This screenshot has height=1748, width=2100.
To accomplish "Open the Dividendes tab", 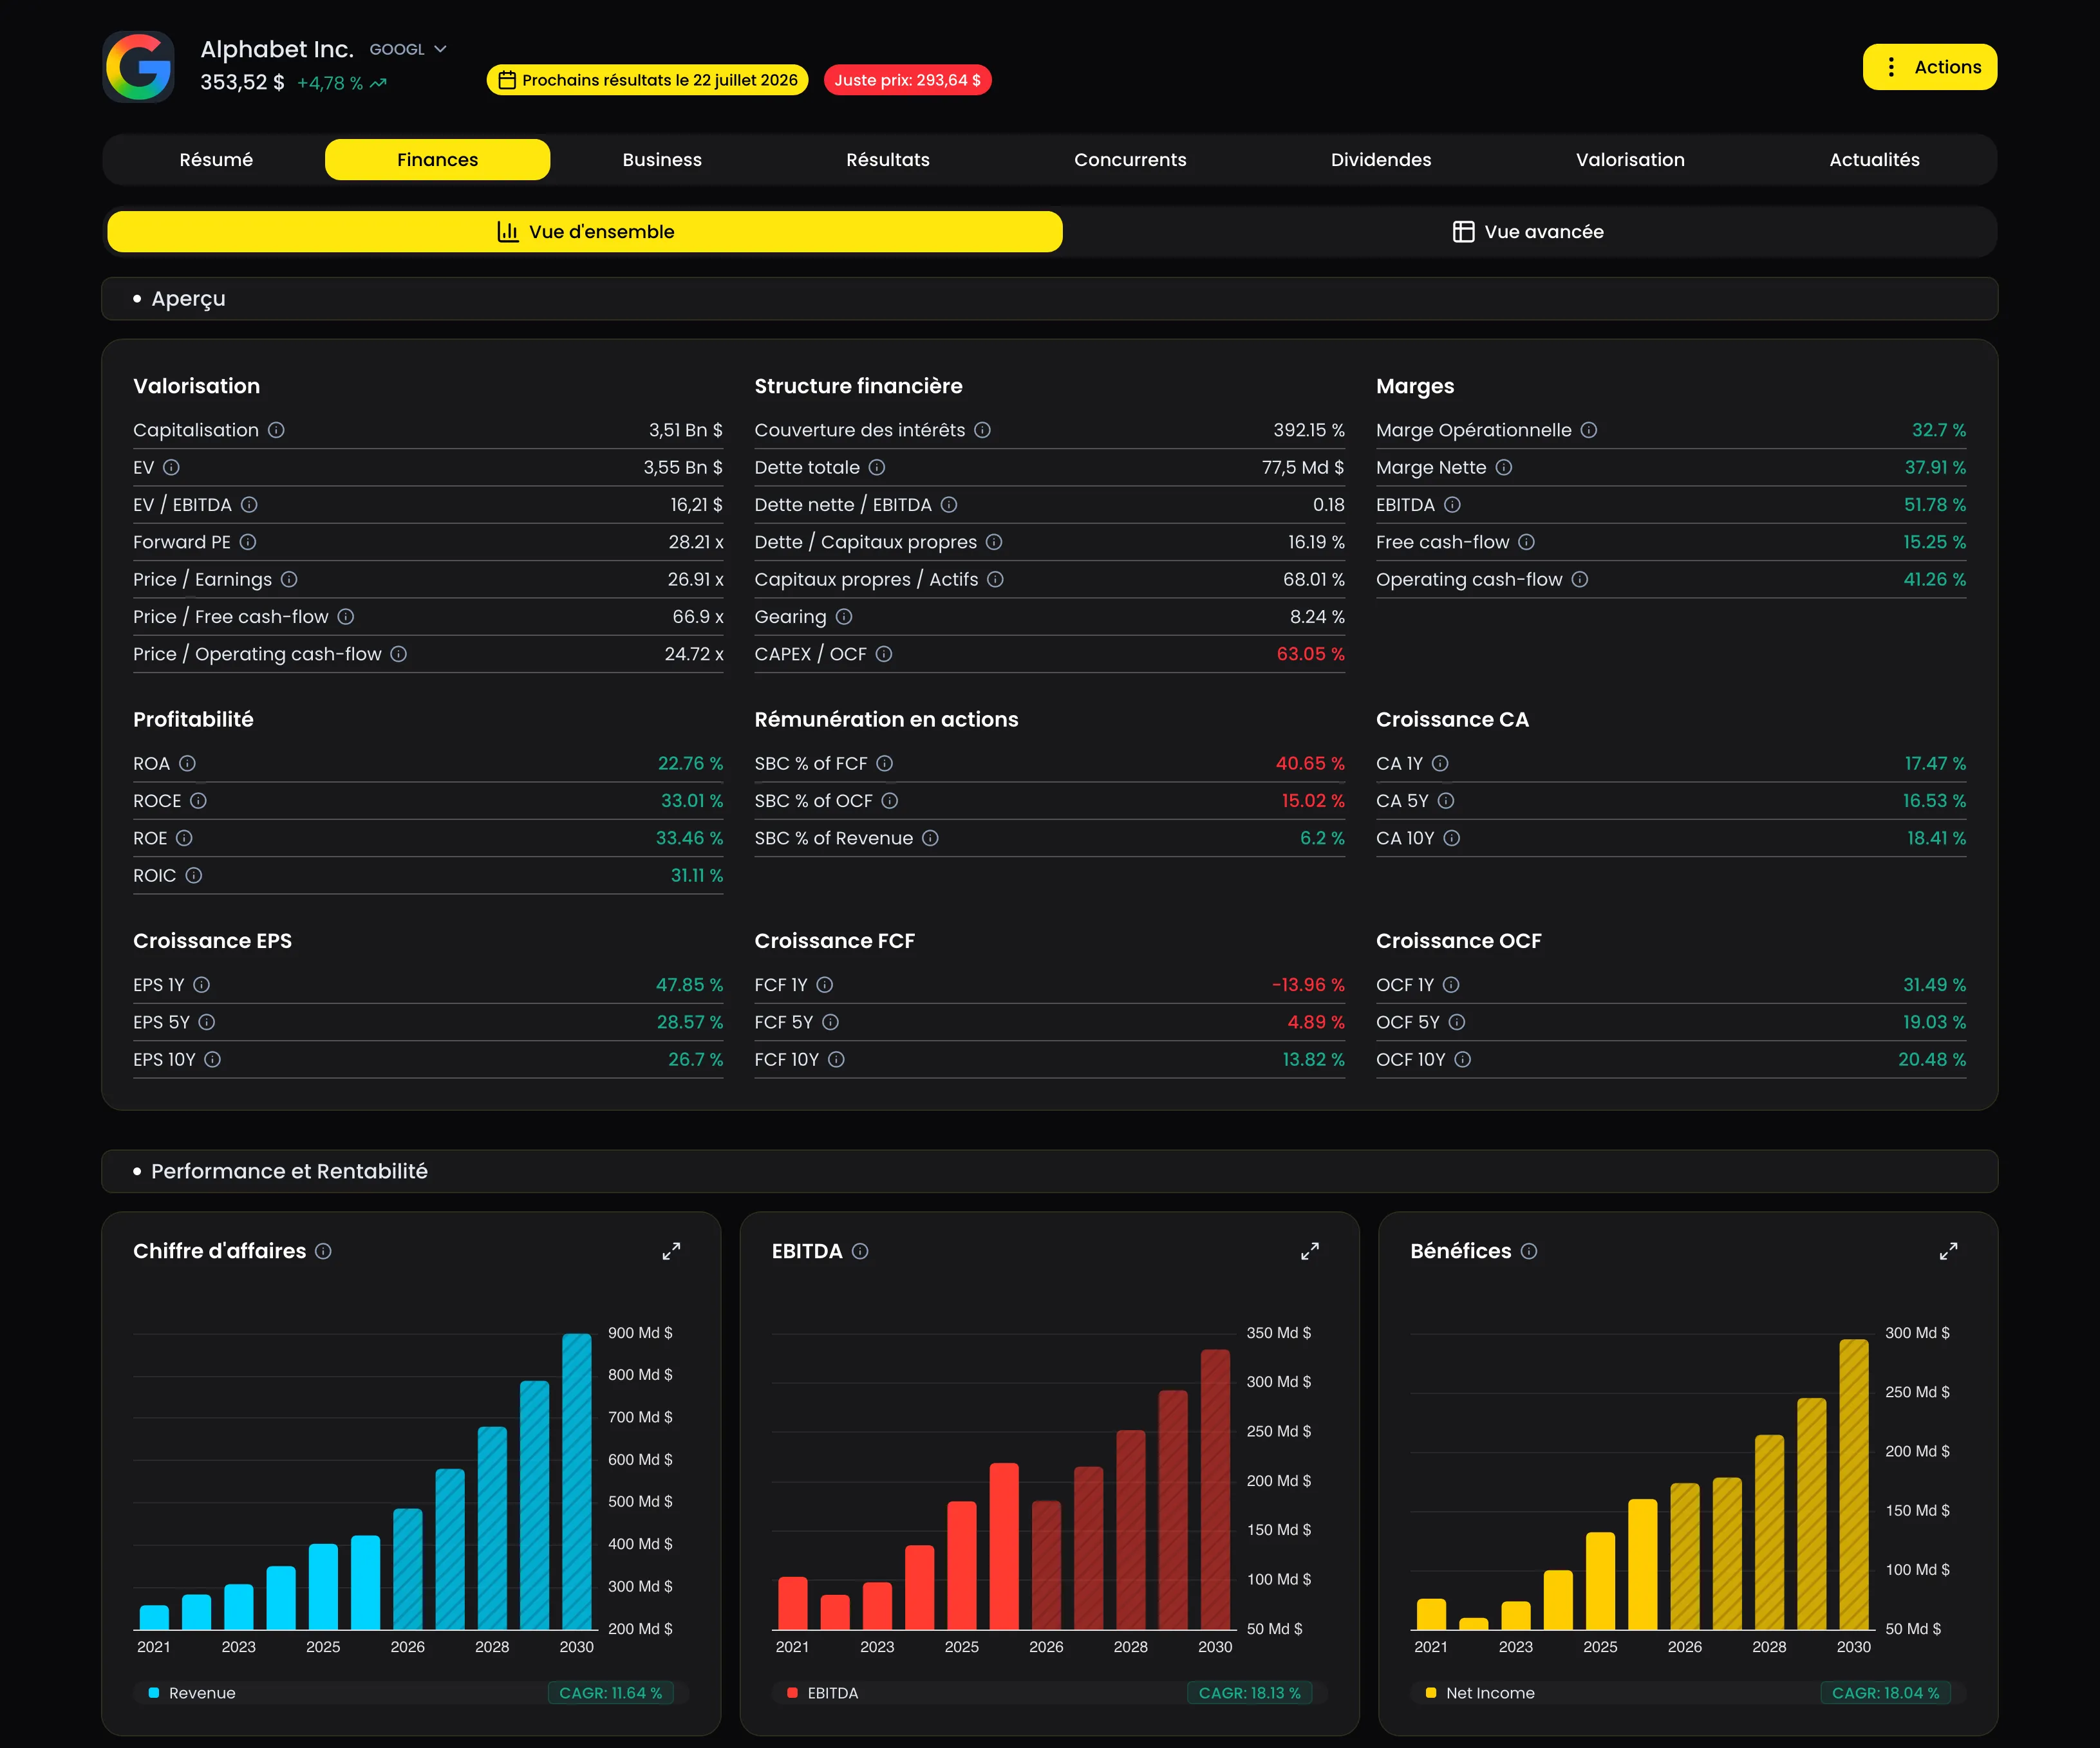I will (x=1380, y=160).
